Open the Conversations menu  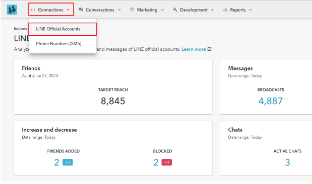tap(100, 10)
